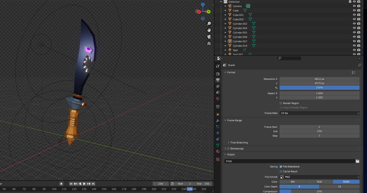Switch perspective/orthographic with grid icon
Screen dimensions: 367x193
pyautogui.click(x=209, y=43)
